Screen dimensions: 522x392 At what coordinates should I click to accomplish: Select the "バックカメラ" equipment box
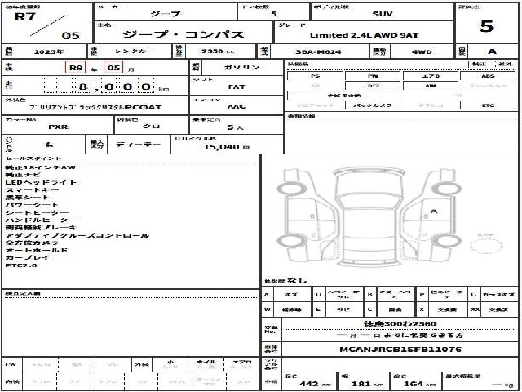coord(372,105)
